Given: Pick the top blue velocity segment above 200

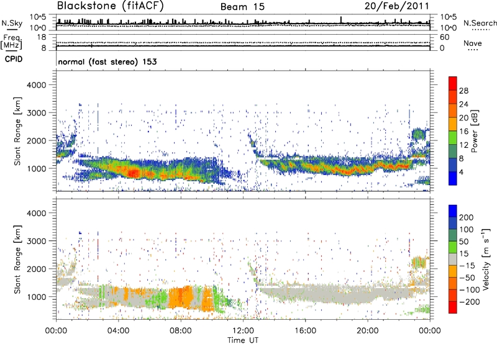Looking at the screenshot, I should click(x=453, y=211).
